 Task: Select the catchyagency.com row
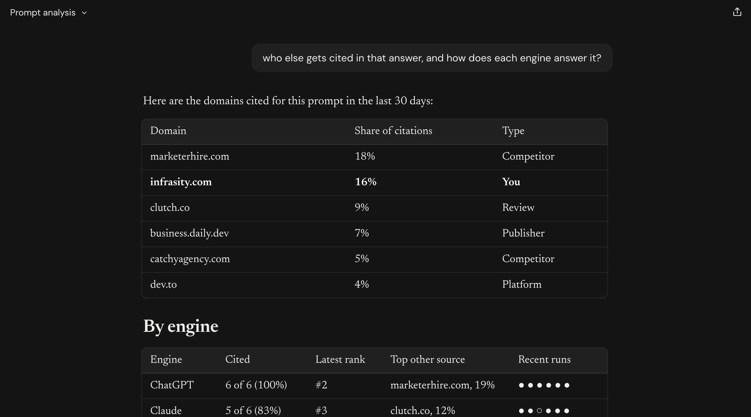374,260
